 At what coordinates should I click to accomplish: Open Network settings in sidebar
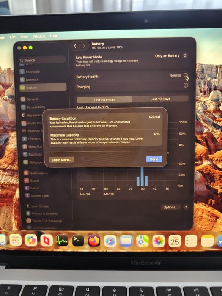29,80
